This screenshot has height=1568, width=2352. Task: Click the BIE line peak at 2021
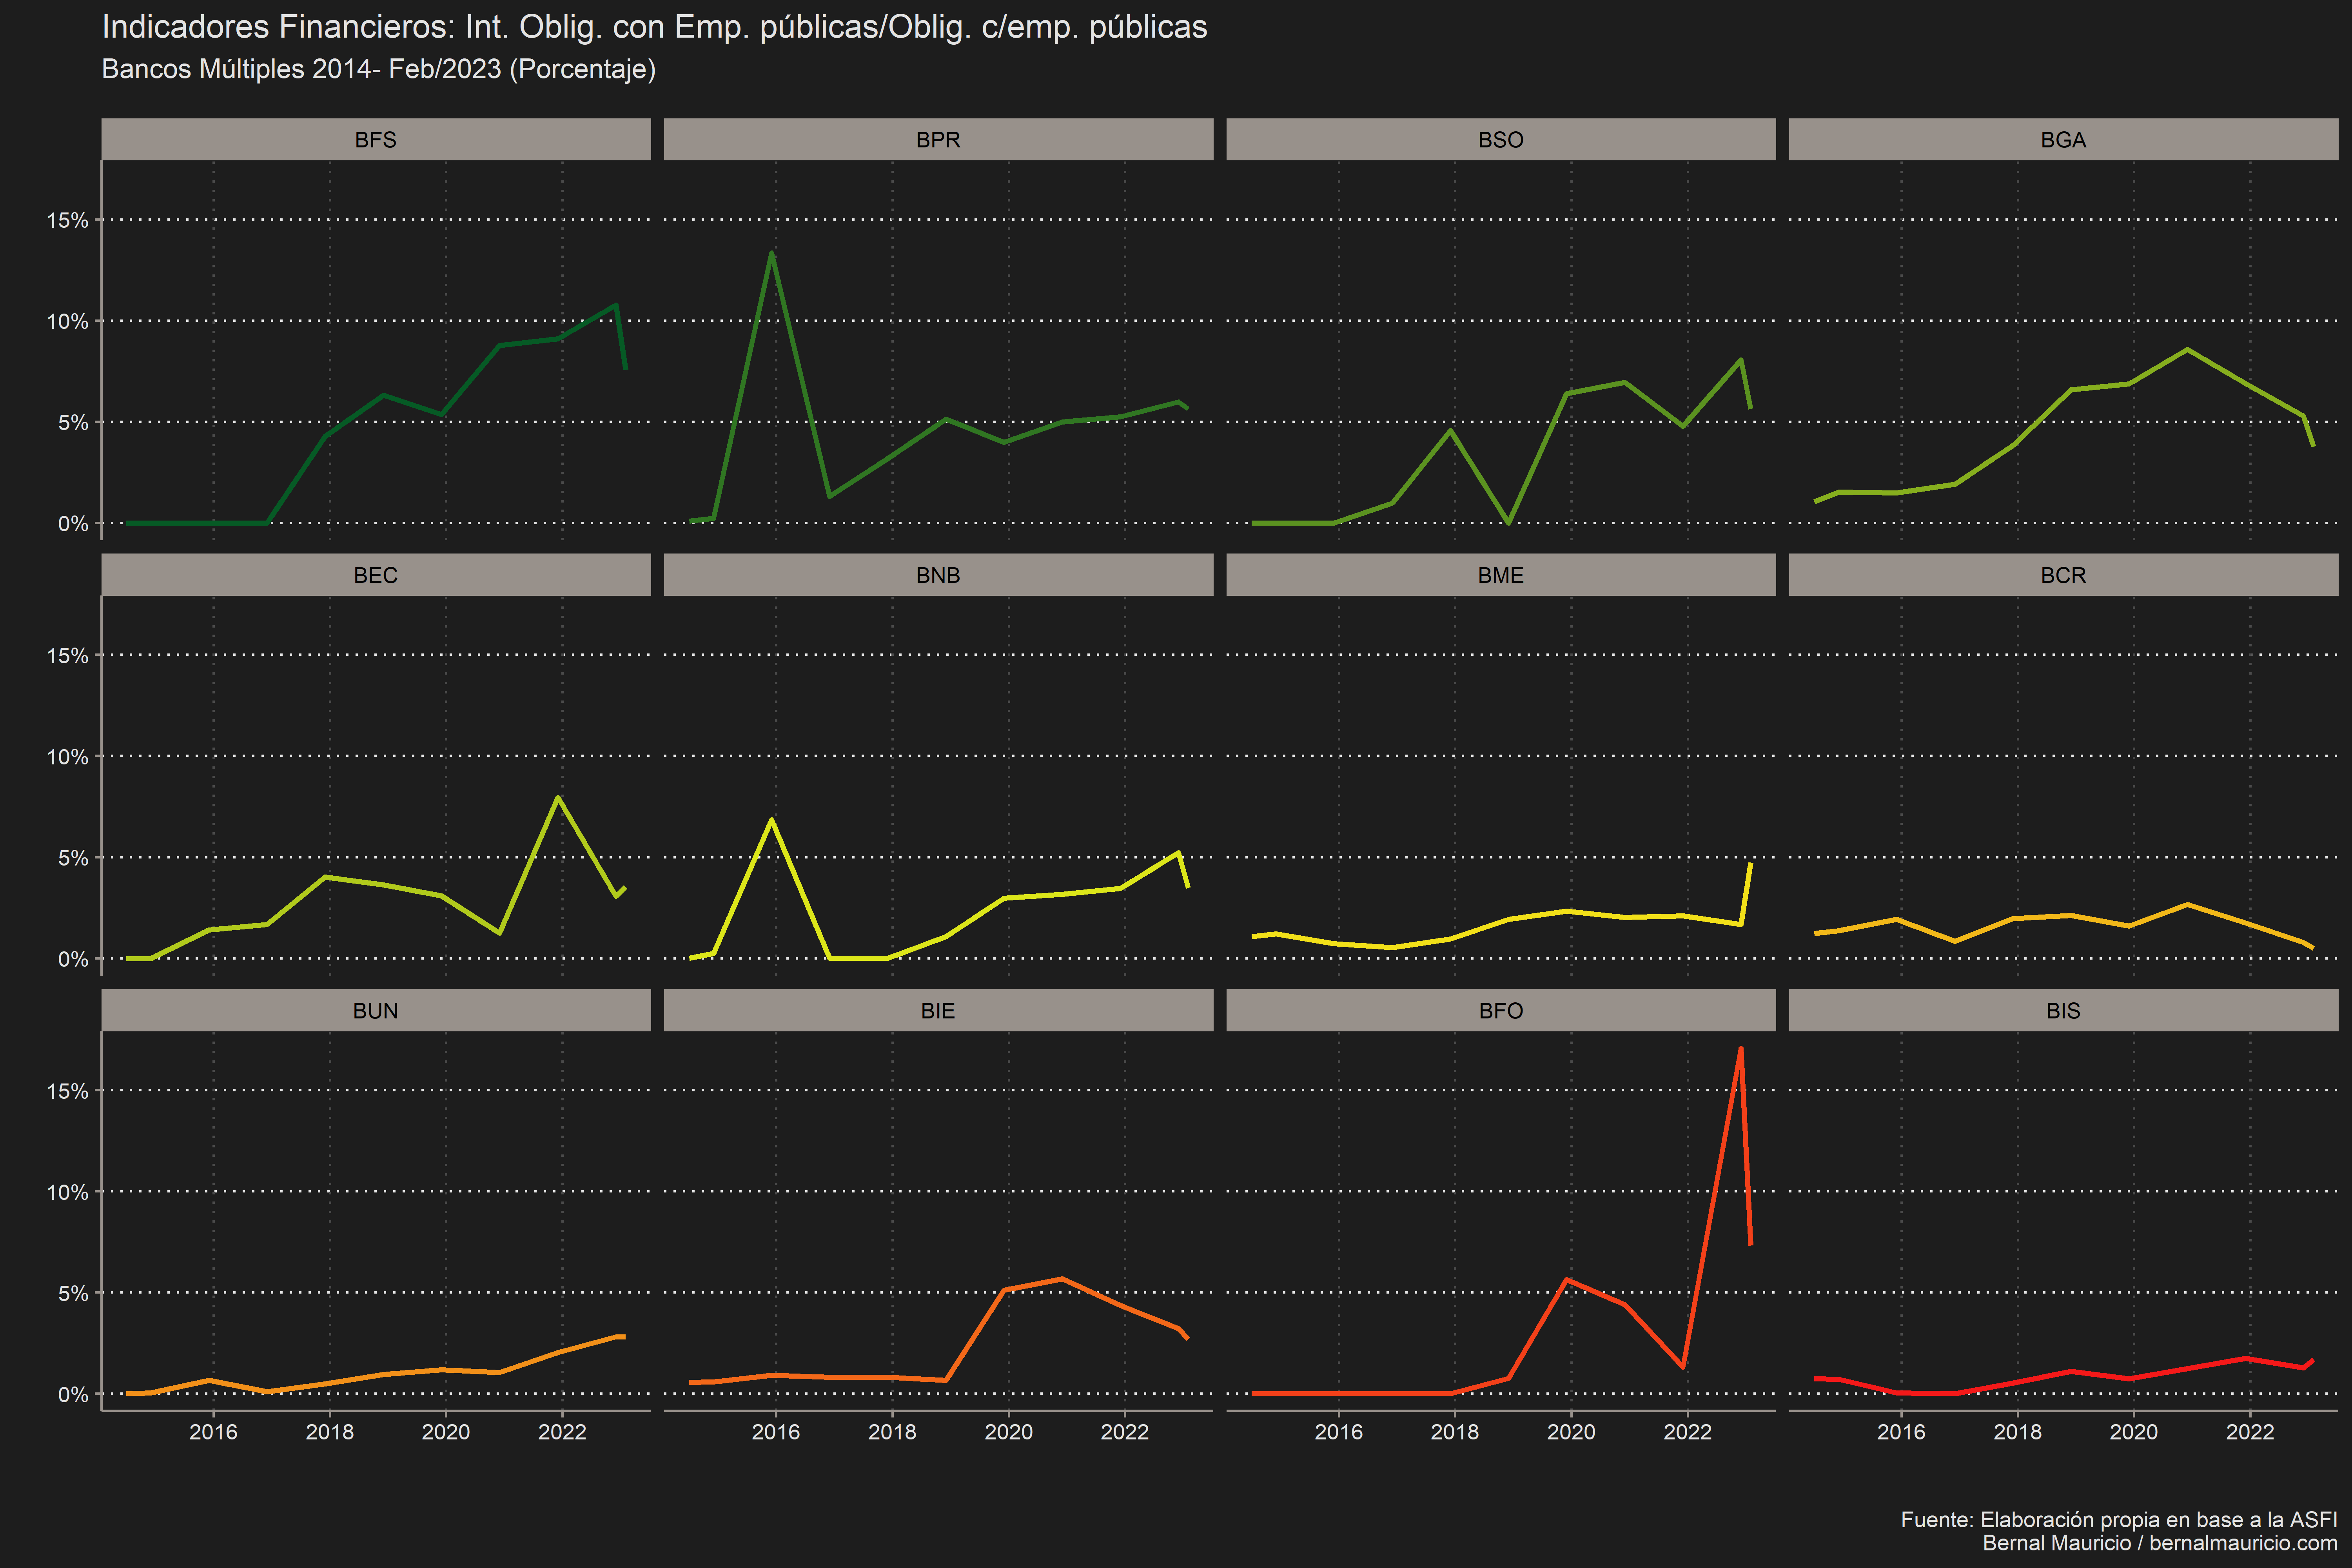tap(1062, 1279)
